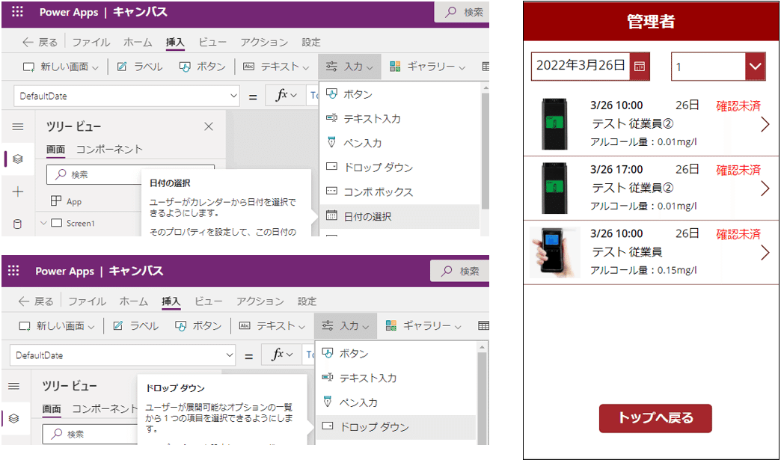Viewport: 781px width, 463px height.
Task: Click トップへ戻る button
Action: click(x=655, y=418)
